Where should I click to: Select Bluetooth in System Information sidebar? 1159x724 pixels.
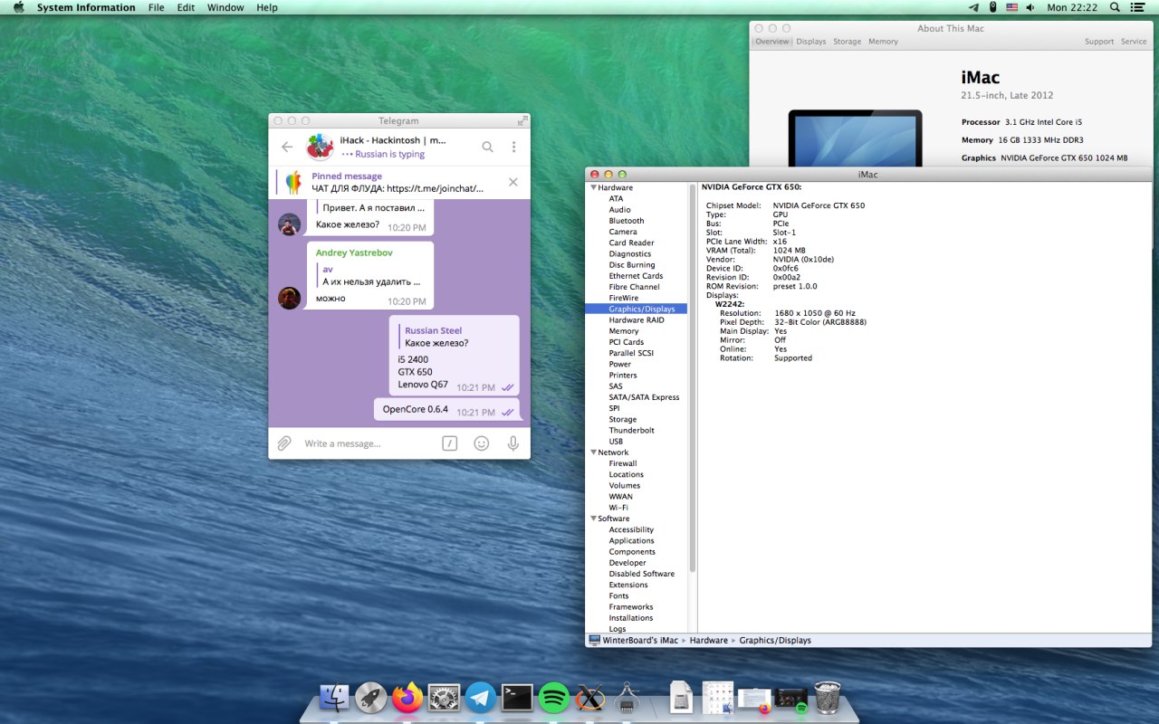pyautogui.click(x=627, y=221)
